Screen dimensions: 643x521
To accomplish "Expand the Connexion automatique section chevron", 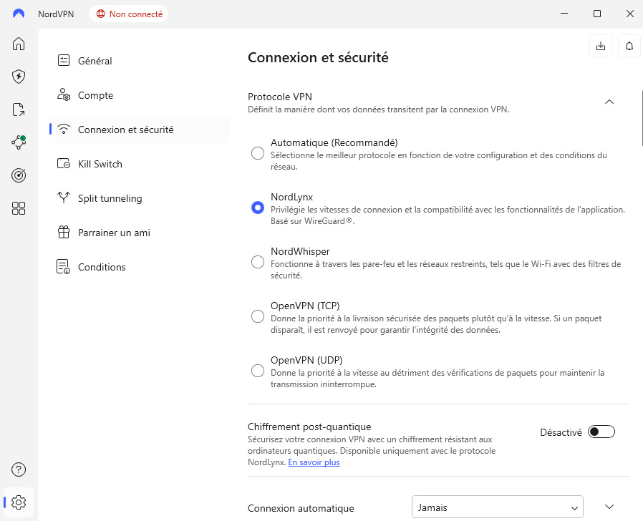I will (609, 507).
